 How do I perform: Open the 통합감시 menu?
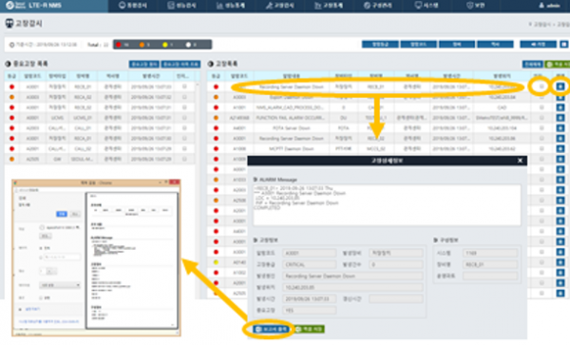tap(133, 6)
